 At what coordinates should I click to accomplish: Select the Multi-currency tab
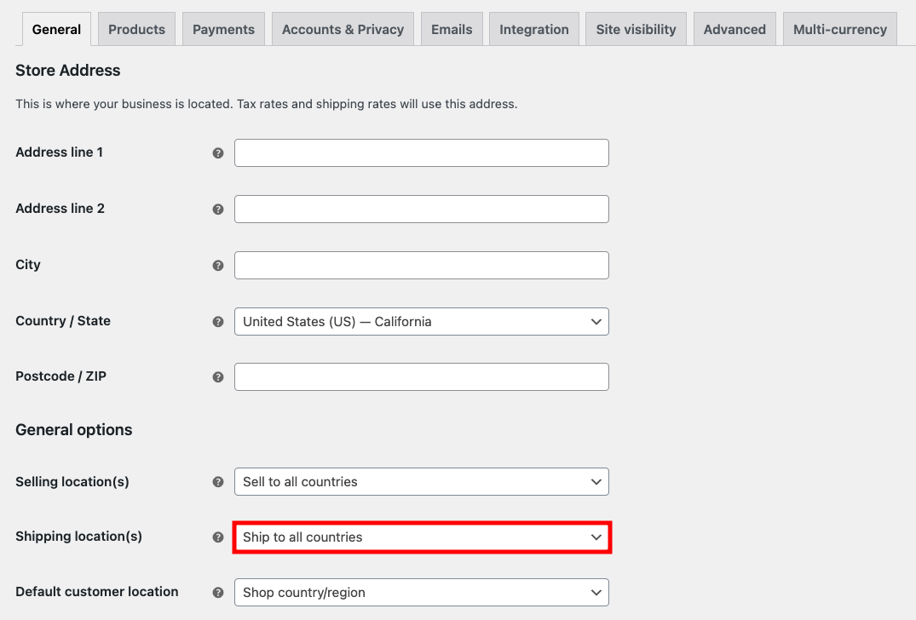click(x=840, y=28)
